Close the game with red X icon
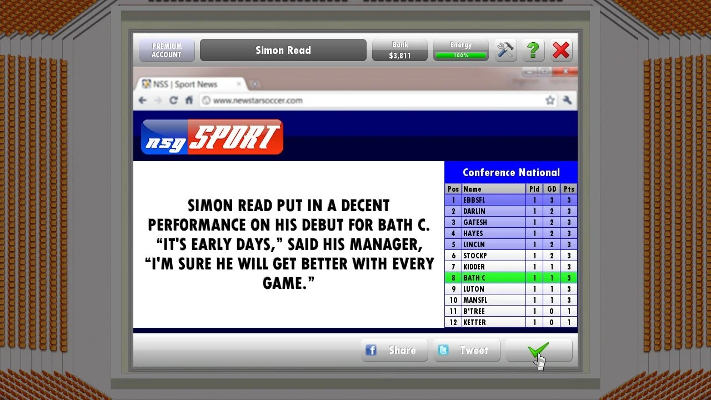Viewport: 711px width, 400px height. [561, 50]
